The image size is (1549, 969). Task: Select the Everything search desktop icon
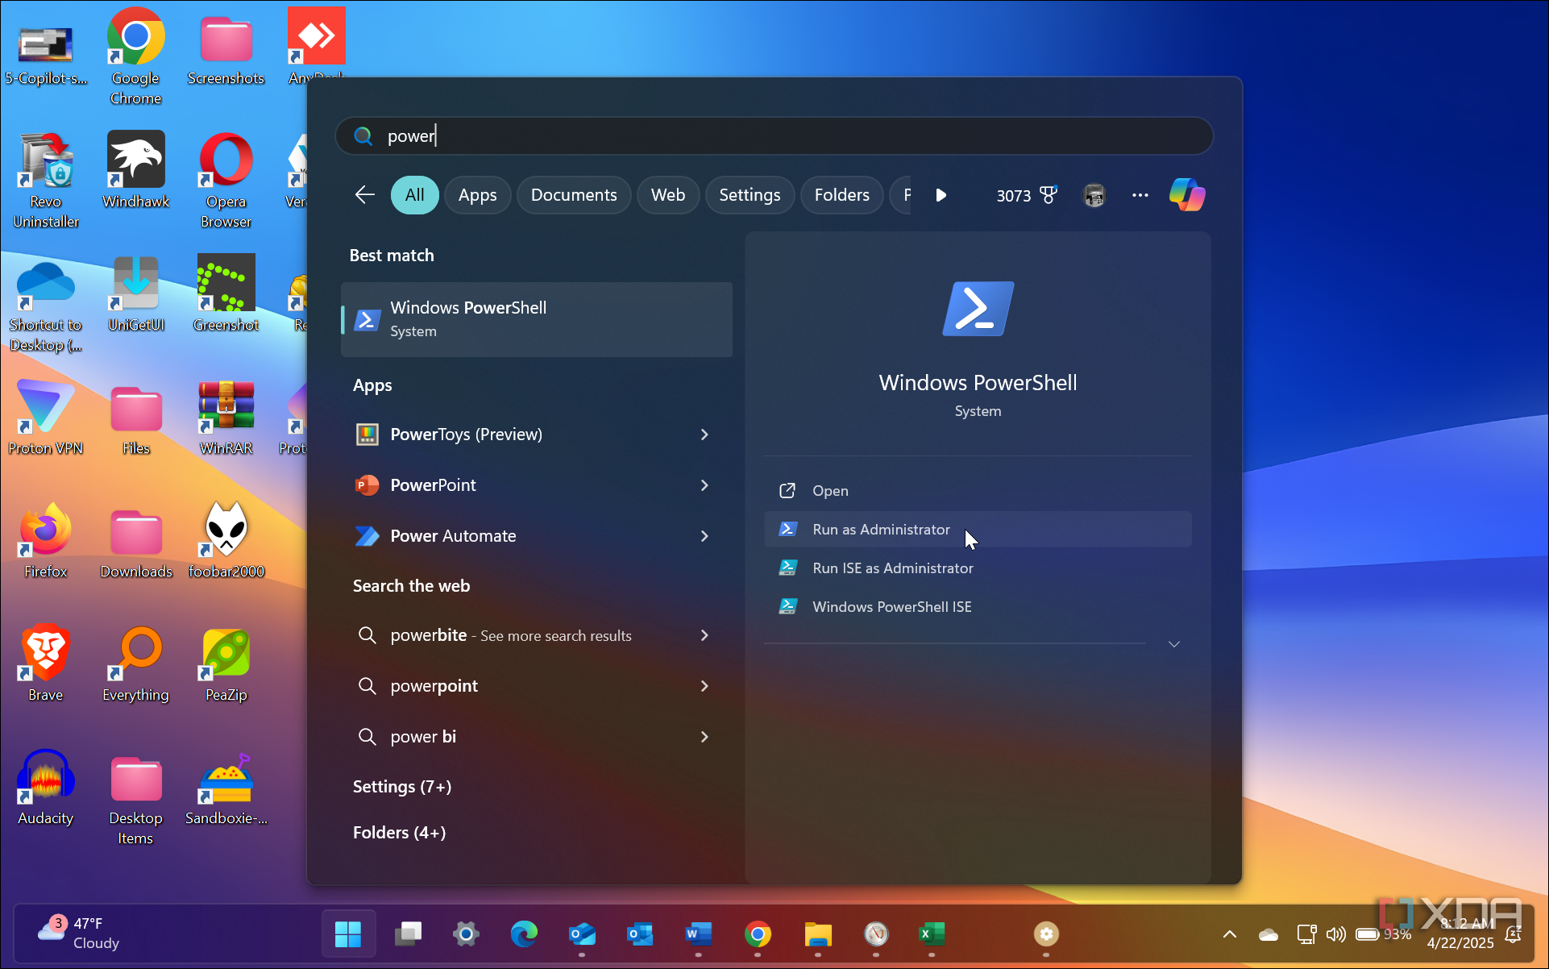135,663
